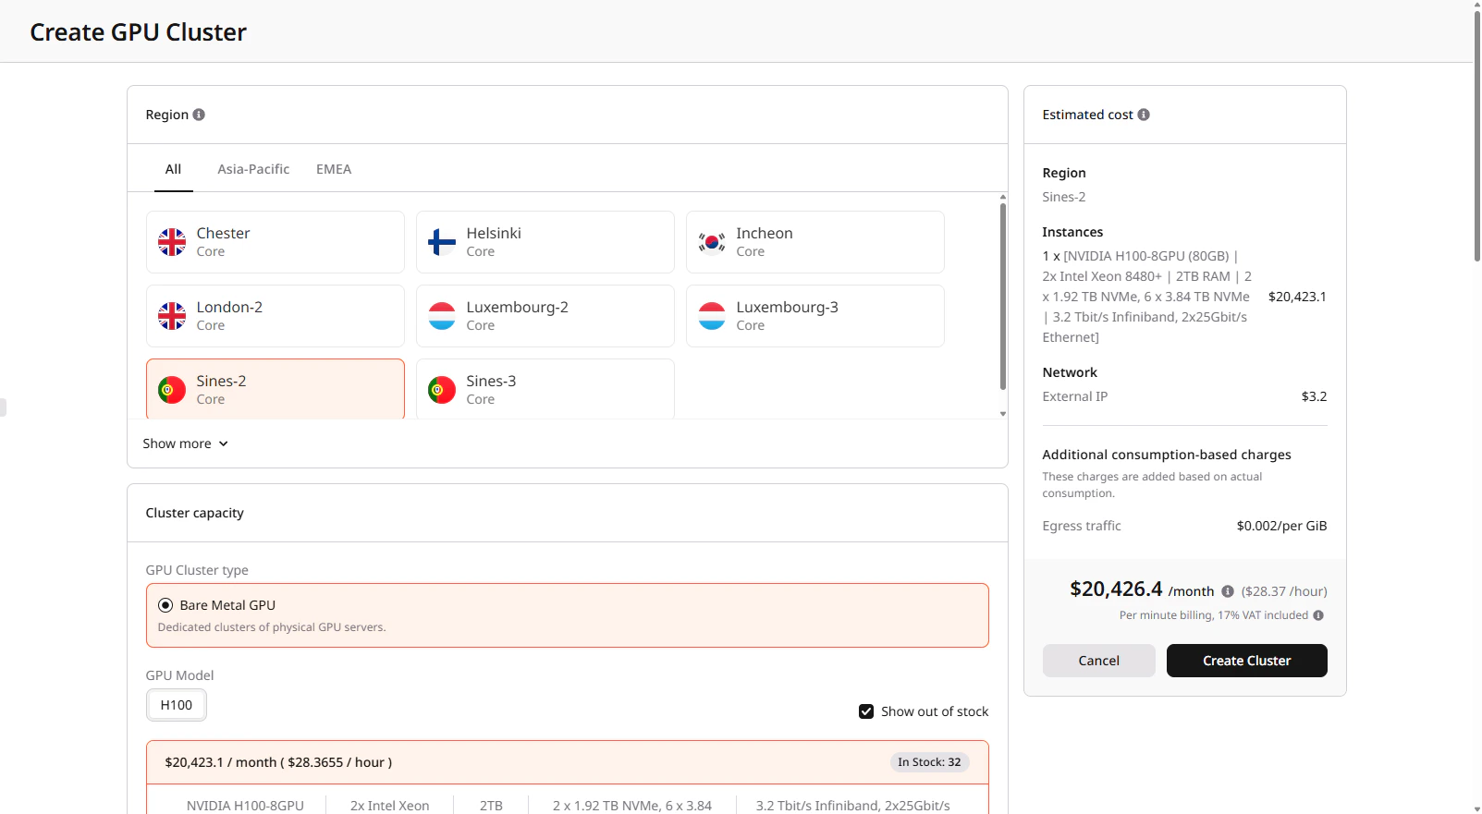Select the $20,423.1 / month configuration
The image size is (1482, 814).
[568, 762]
